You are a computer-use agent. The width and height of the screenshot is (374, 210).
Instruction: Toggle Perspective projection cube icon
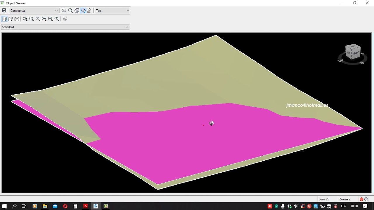click(11, 19)
